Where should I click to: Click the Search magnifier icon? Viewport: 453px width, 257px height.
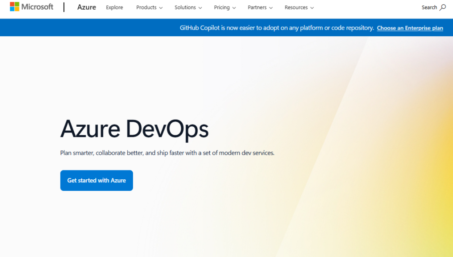tap(442, 8)
